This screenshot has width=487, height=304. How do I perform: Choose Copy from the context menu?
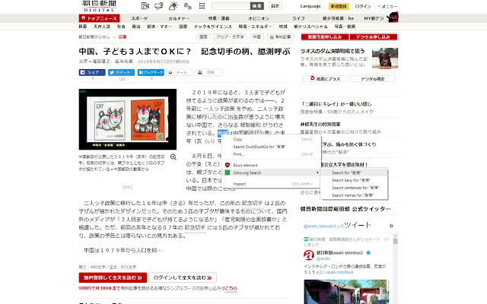pyautogui.click(x=238, y=139)
